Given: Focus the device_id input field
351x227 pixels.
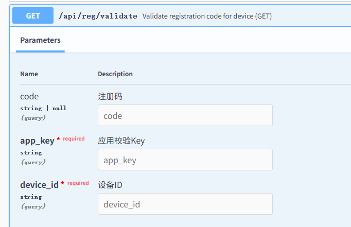Looking at the screenshot, I should pos(185,204).
